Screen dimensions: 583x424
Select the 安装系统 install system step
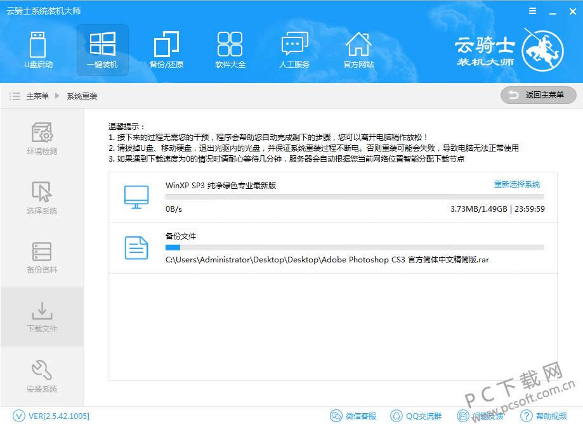42,376
